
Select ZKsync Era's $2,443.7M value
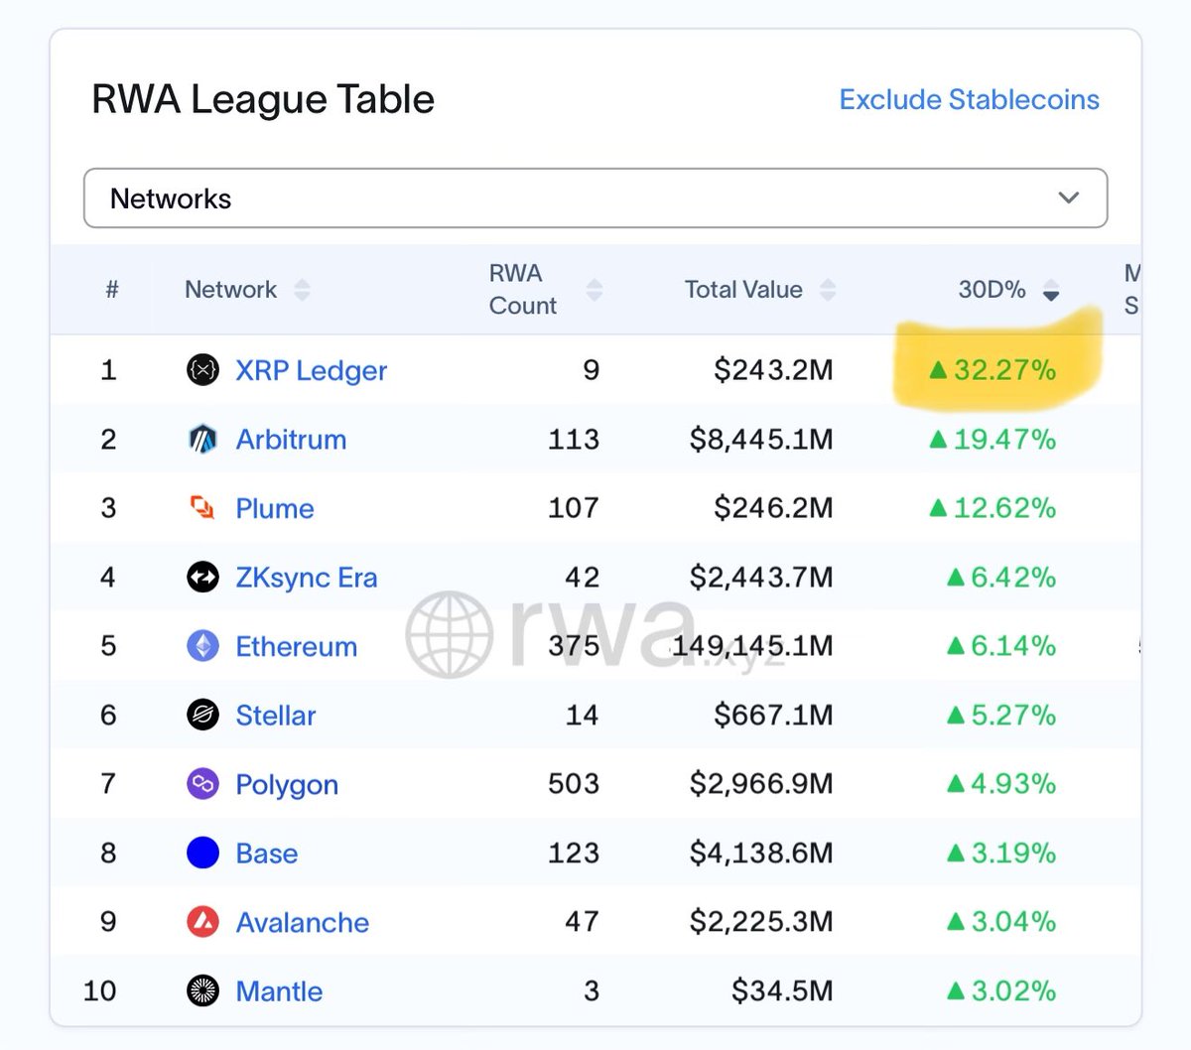(x=761, y=577)
